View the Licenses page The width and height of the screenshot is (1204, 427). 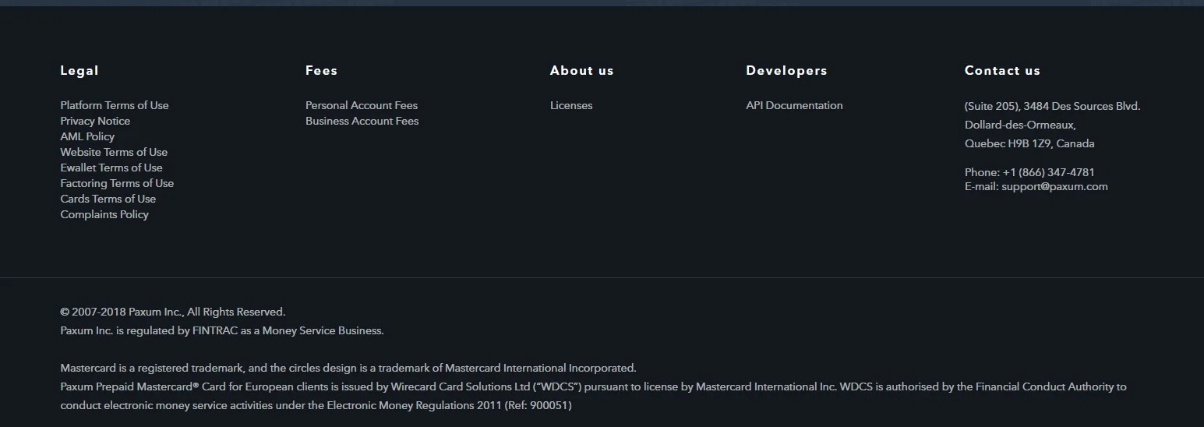tap(571, 105)
